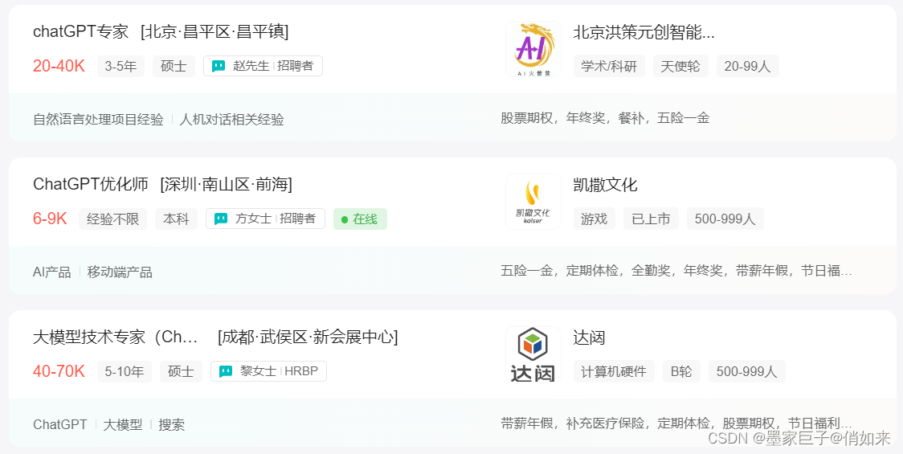Select the 5-10年 experience tag
Viewport: 903px width, 454px height.
(x=125, y=371)
